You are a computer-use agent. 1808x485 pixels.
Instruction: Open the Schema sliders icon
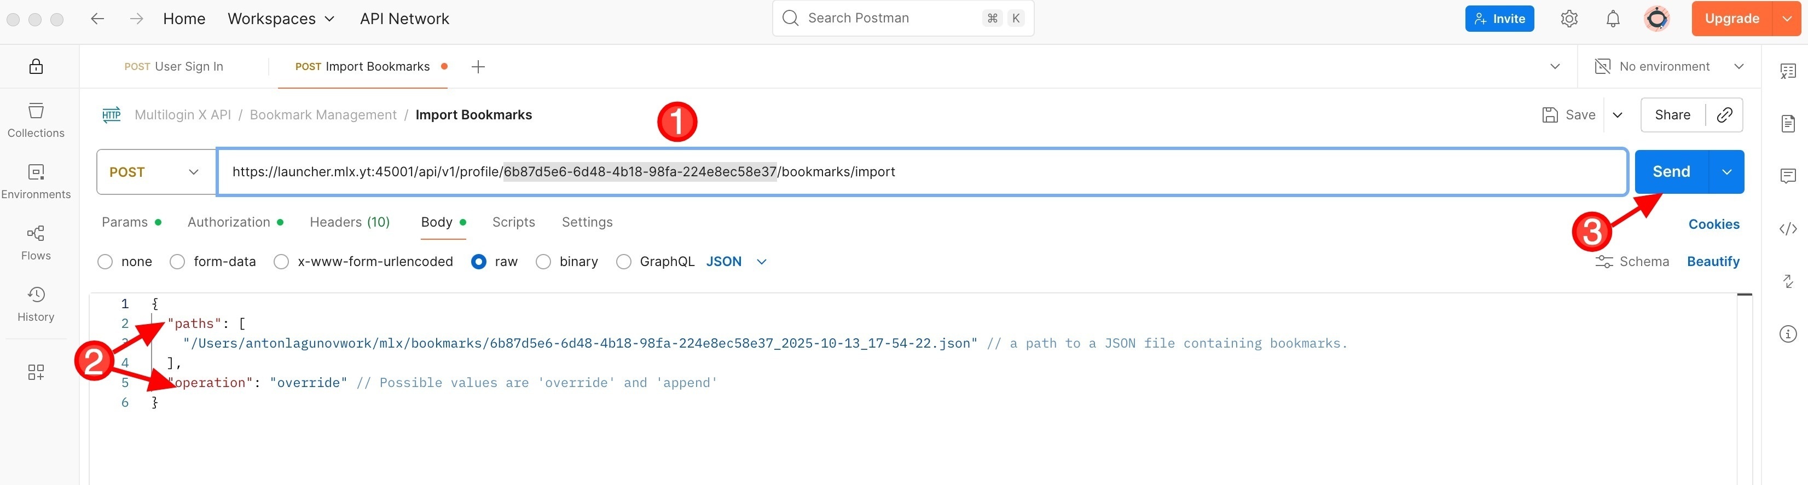(1604, 262)
